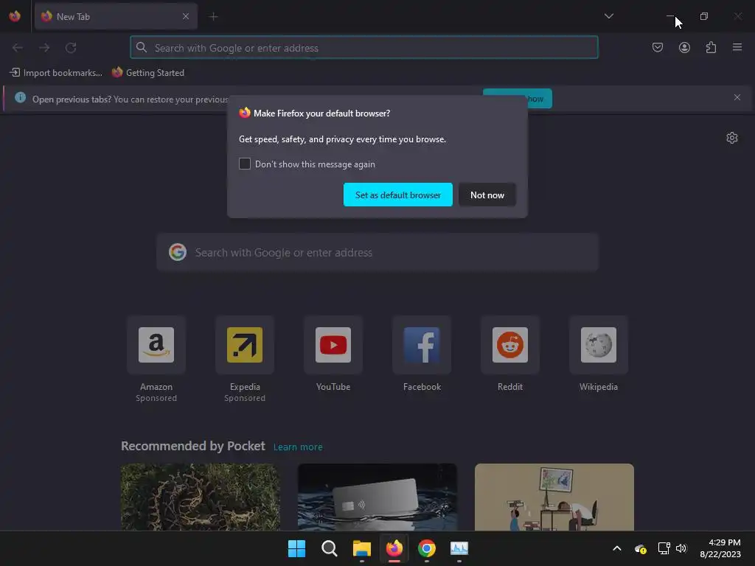Go back with the back arrow
Image resolution: width=755 pixels, height=566 pixels.
tap(18, 48)
